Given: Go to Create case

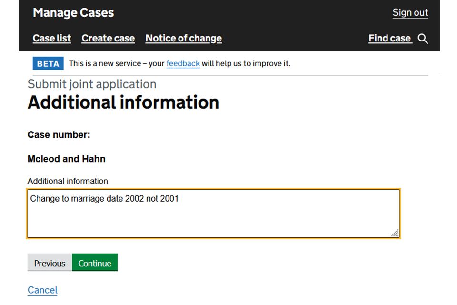Looking at the screenshot, I should [x=108, y=39].
